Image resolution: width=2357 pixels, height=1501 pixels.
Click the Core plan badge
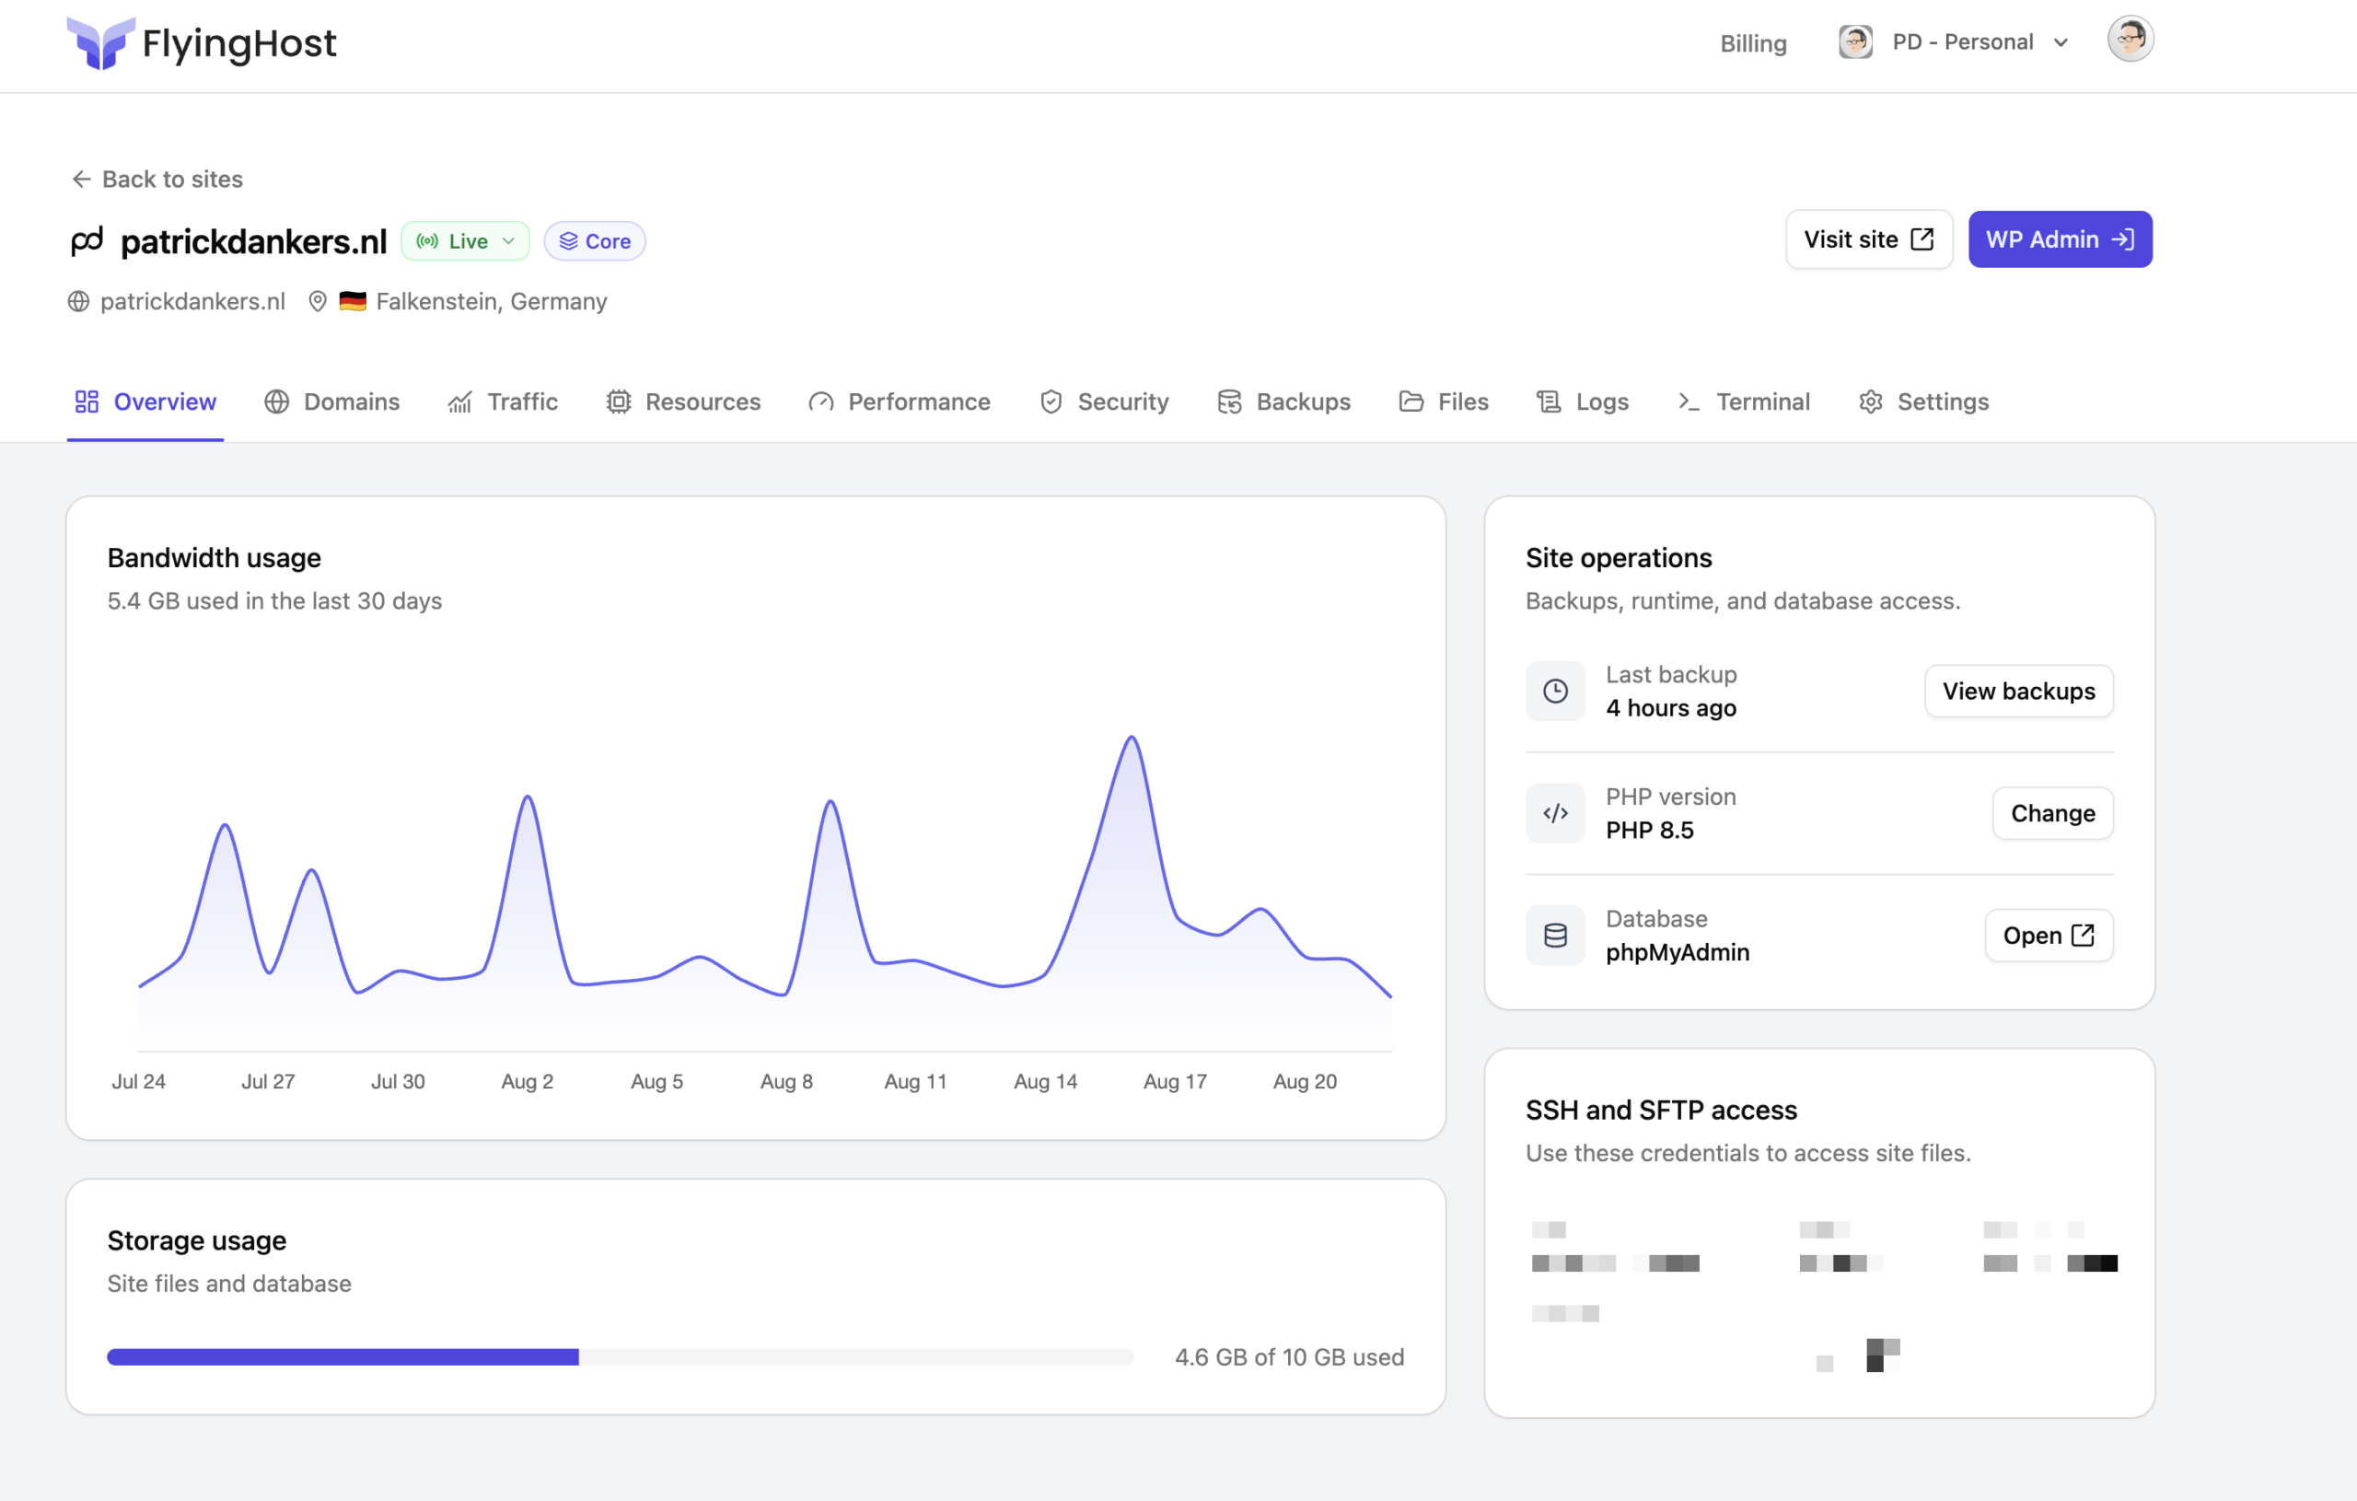pyautogui.click(x=594, y=241)
